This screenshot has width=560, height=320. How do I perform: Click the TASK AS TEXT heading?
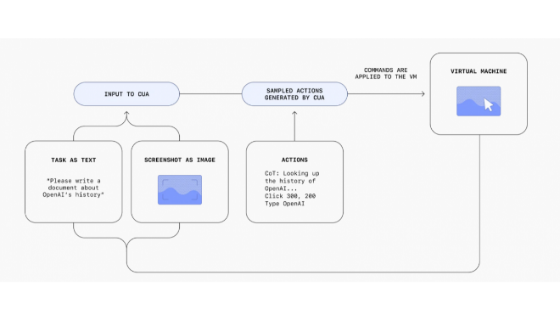tap(73, 160)
